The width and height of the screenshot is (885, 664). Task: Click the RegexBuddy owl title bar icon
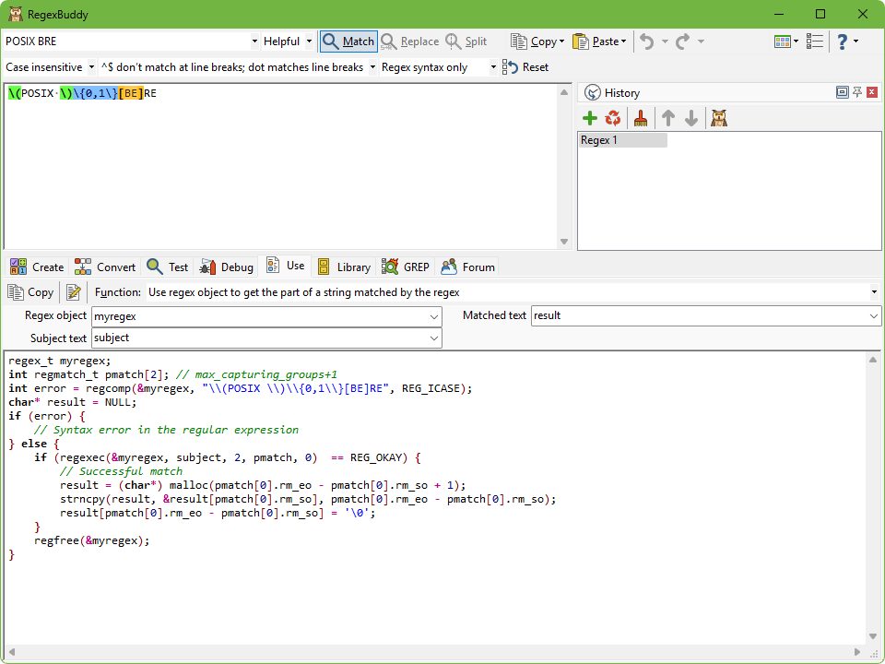[16, 14]
